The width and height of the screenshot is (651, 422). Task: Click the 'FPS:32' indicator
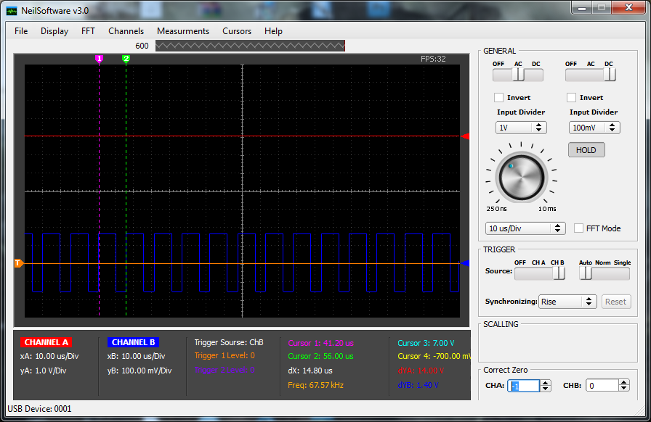(x=433, y=59)
